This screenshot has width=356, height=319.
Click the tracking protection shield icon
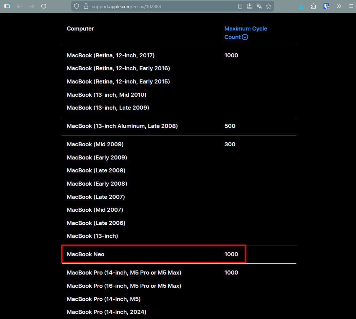click(77, 6)
